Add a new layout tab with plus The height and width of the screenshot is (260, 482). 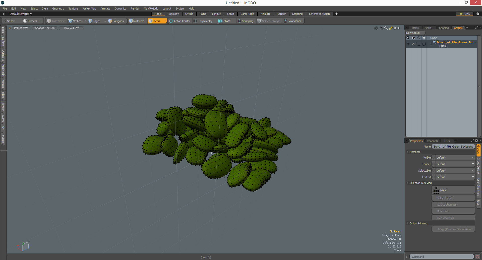337,14
